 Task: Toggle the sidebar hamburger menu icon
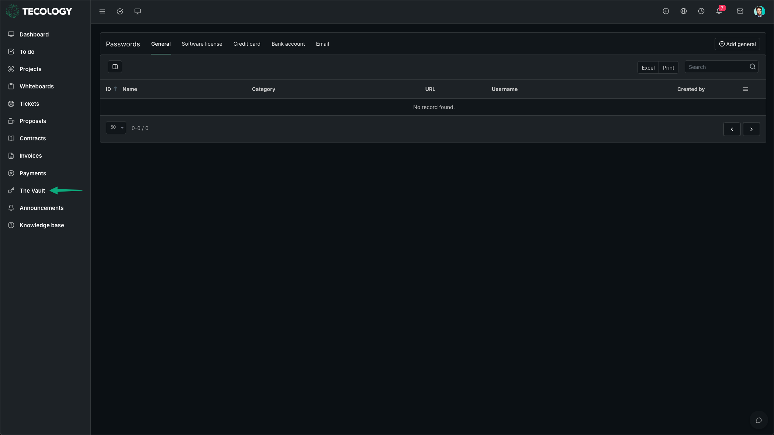click(102, 11)
